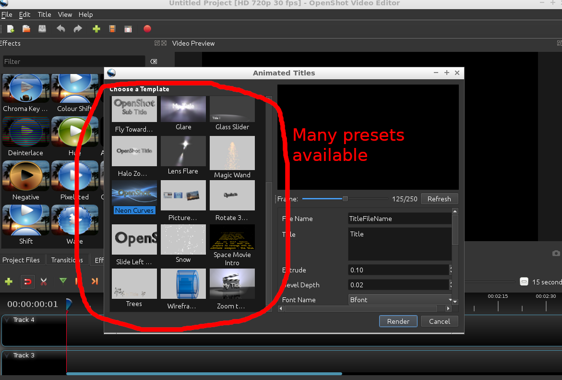562x380 pixels.
Task: Click the properties panel scroll-down arrow
Action: pos(455,302)
